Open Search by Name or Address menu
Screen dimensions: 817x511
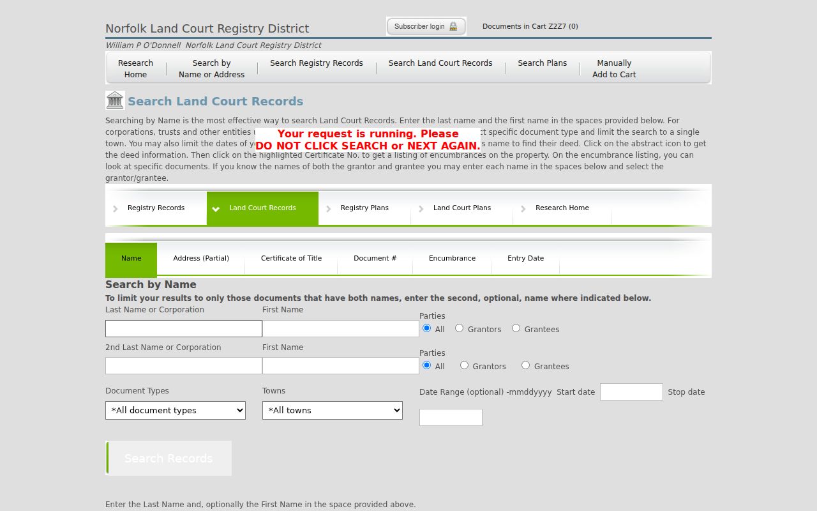coord(212,68)
